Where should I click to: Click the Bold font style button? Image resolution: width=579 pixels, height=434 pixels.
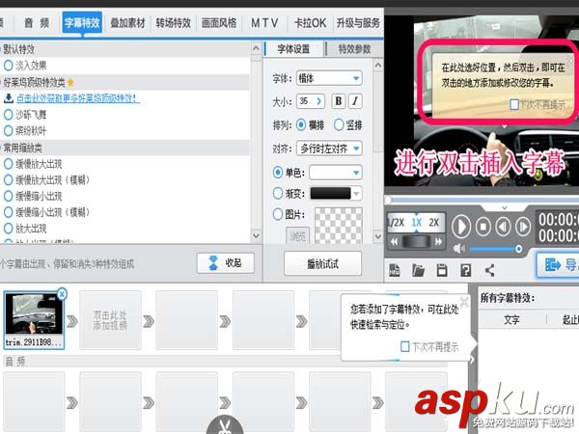[x=338, y=101]
